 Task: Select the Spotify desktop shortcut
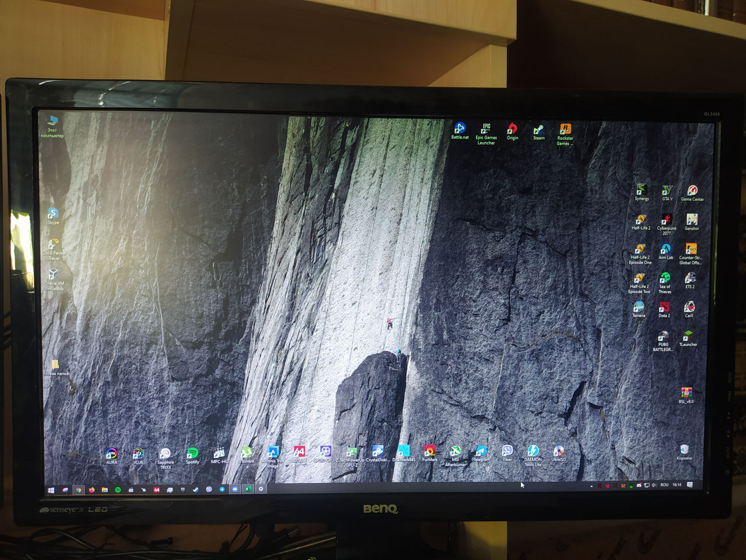click(x=192, y=456)
